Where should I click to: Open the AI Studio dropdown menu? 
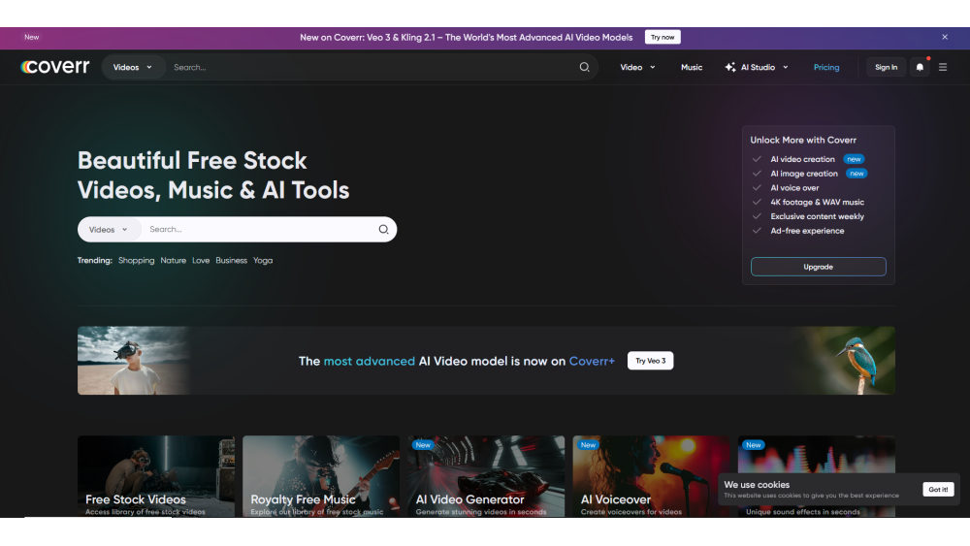(x=764, y=67)
